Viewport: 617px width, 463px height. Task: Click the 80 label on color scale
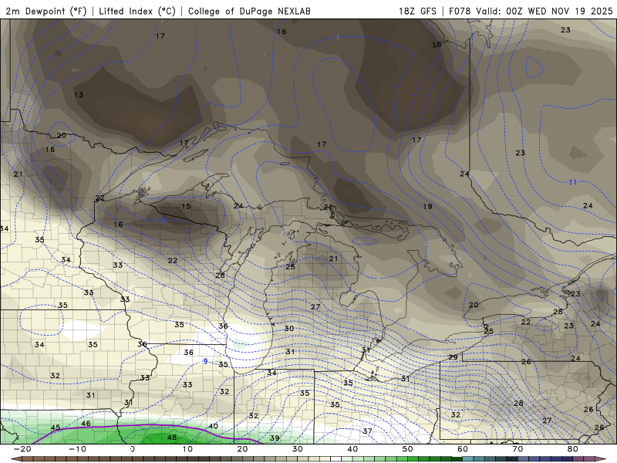pos(573,449)
